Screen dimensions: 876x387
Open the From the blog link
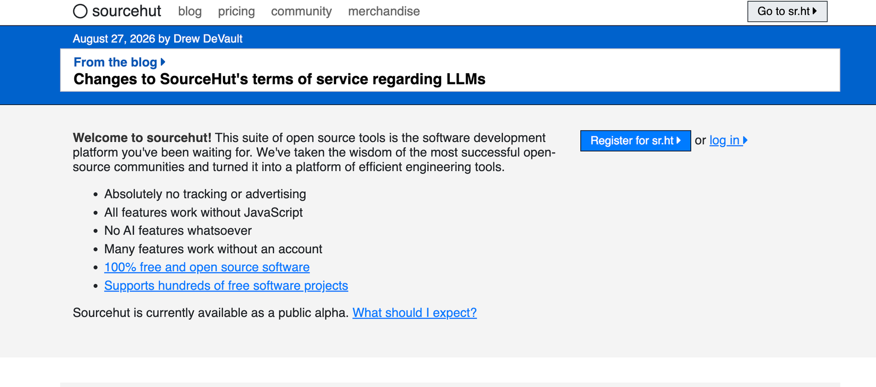[x=119, y=62]
